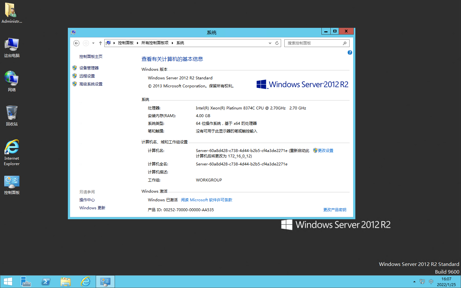
Task: Open the 网络 desktop icon
Action: (12, 82)
